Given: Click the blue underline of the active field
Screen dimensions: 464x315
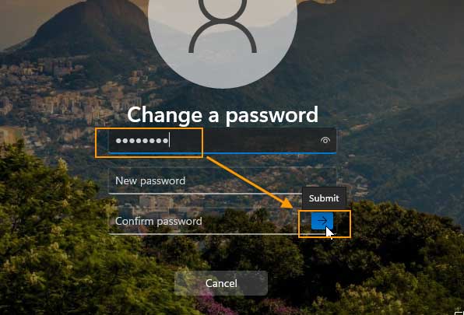Looking at the screenshot, I should [222, 153].
